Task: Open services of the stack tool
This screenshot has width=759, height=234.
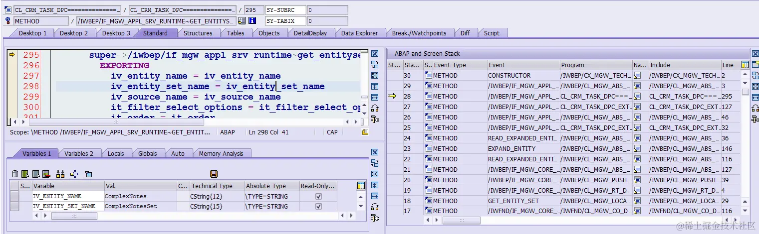Action: (755, 118)
